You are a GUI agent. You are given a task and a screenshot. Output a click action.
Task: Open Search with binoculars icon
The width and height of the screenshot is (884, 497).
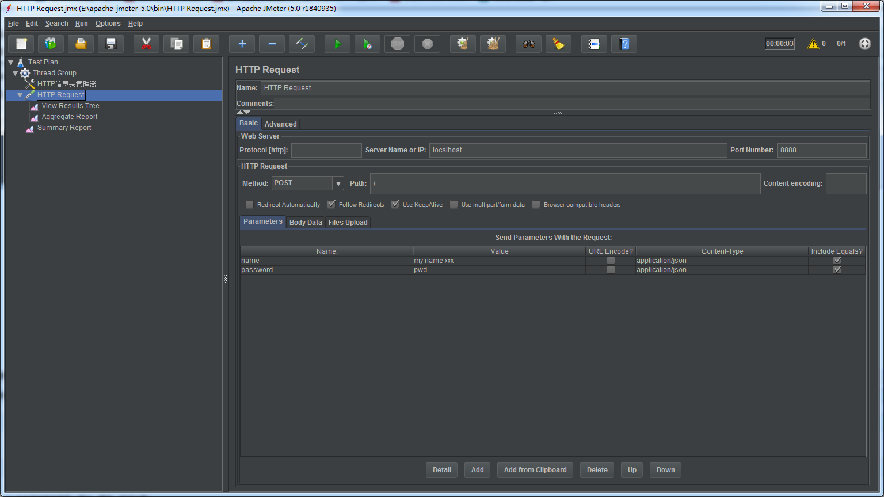(528, 44)
